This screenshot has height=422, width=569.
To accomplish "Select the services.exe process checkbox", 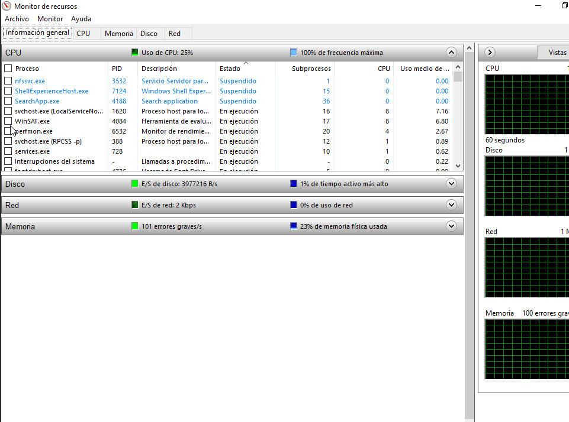I will pyautogui.click(x=8, y=151).
